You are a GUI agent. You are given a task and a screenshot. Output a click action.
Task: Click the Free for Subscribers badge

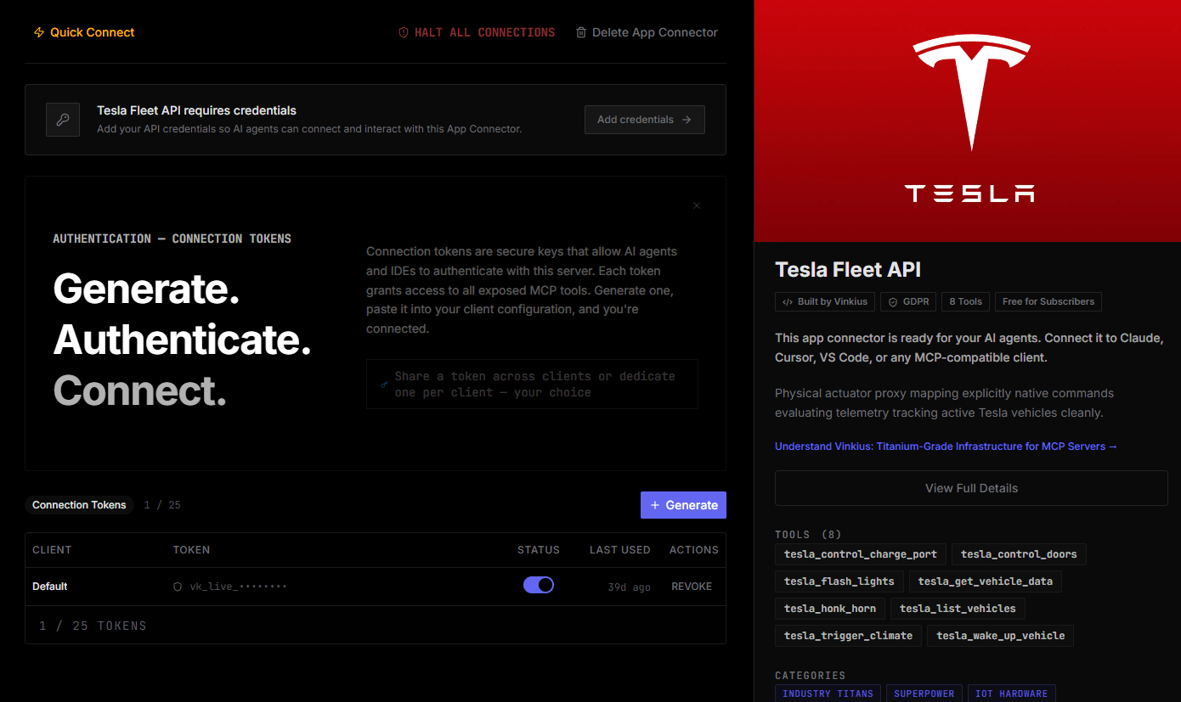(x=1048, y=301)
